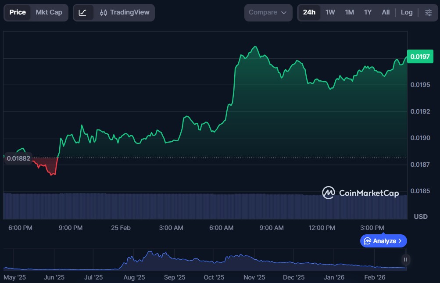Click the 0.01882 opening price label
Screen dimensions: 440x283
click(x=18, y=158)
